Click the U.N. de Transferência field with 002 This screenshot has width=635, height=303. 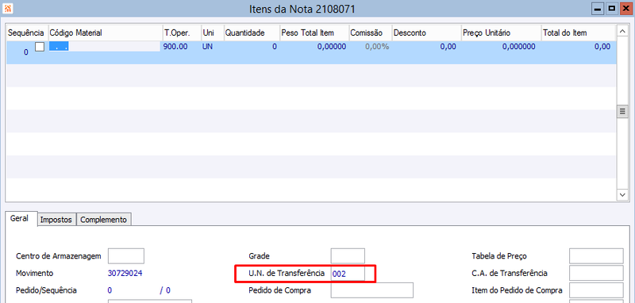(x=348, y=274)
